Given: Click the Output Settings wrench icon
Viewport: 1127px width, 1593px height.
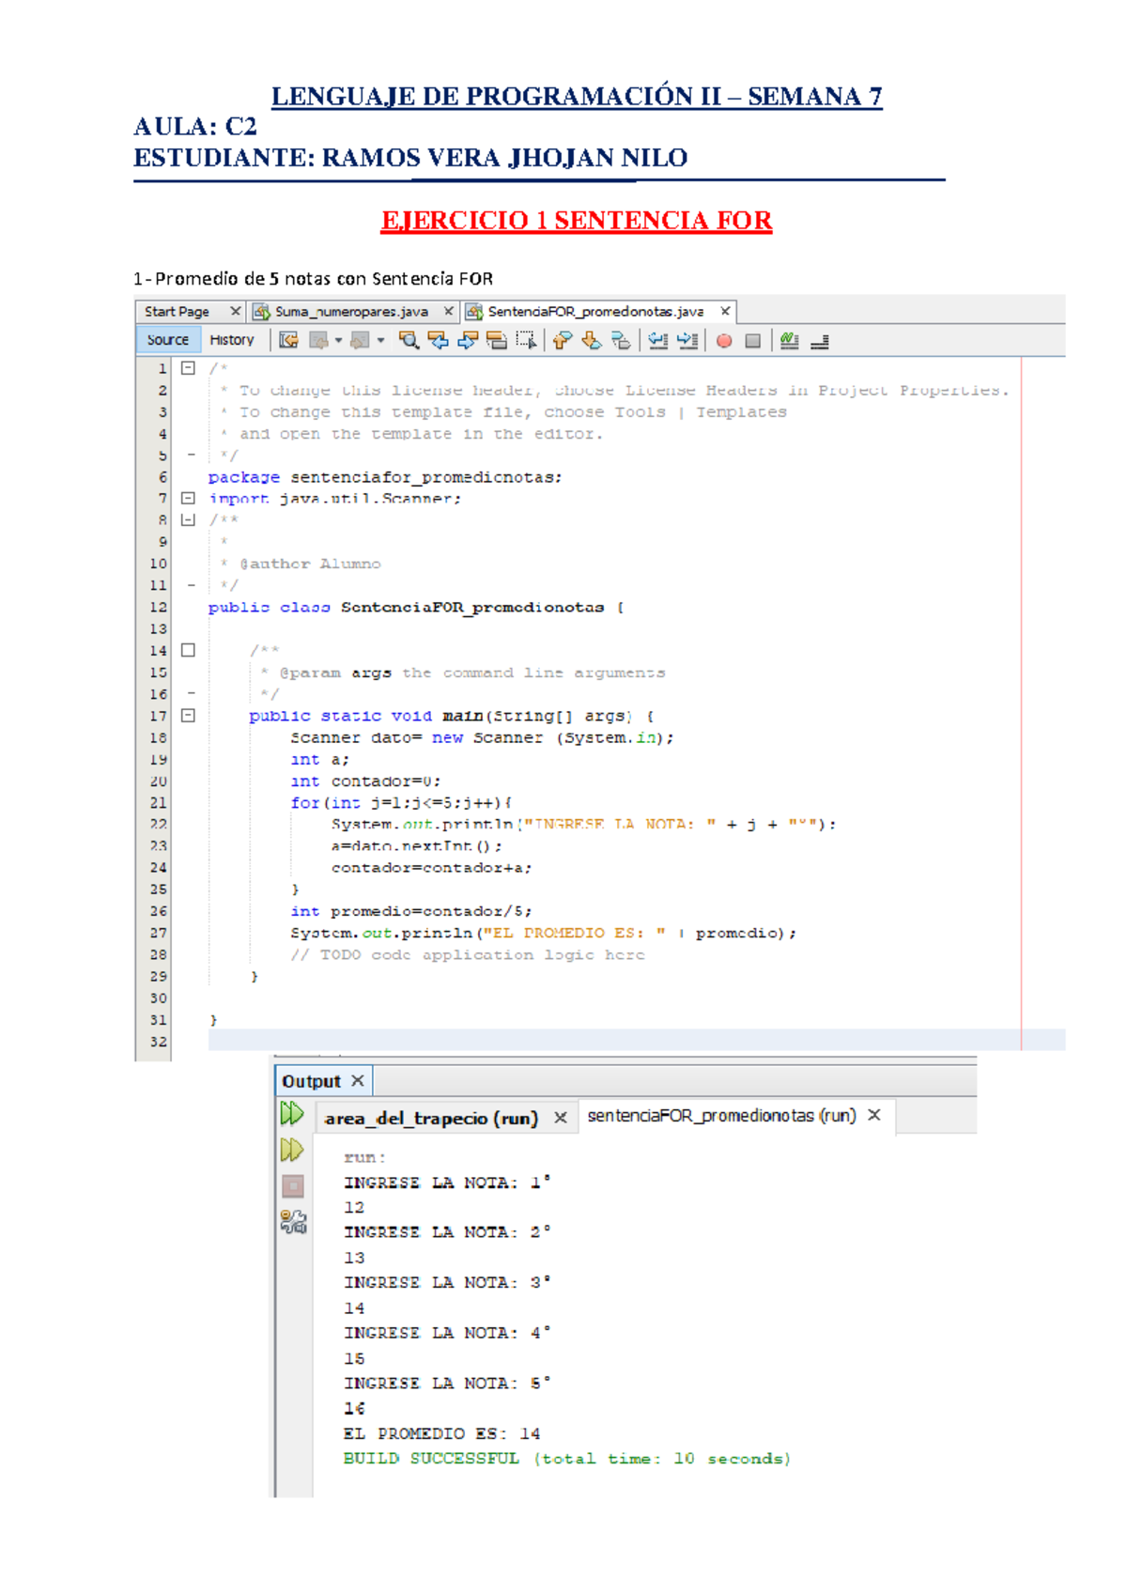Looking at the screenshot, I should coord(293,1221).
